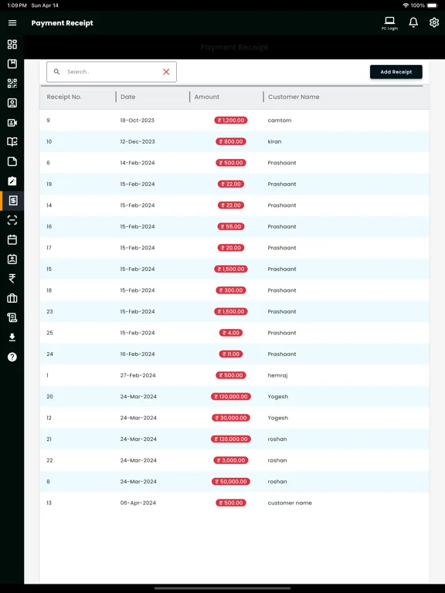Open receipt number 19 row
Image resolution: width=445 pixels, height=593 pixels.
234,185
